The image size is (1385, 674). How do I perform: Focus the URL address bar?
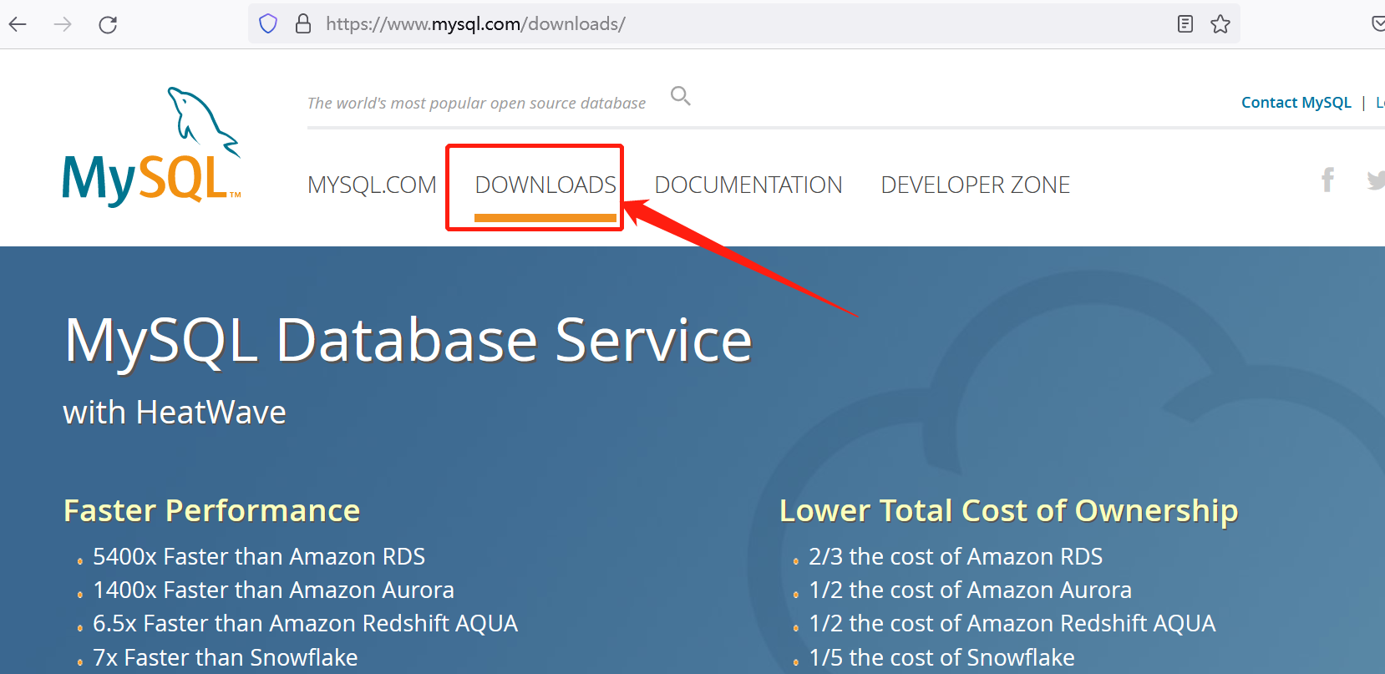[743, 23]
